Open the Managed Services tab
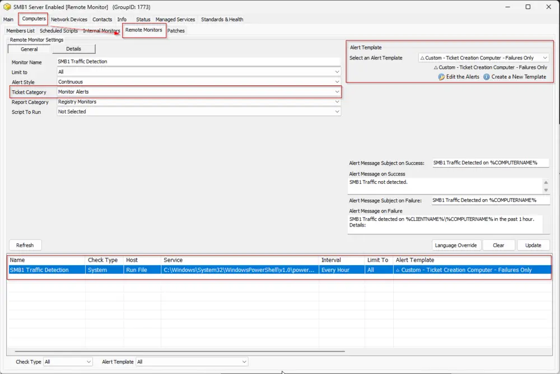Image resolution: width=560 pixels, height=374 pixels. pos(175,19)
